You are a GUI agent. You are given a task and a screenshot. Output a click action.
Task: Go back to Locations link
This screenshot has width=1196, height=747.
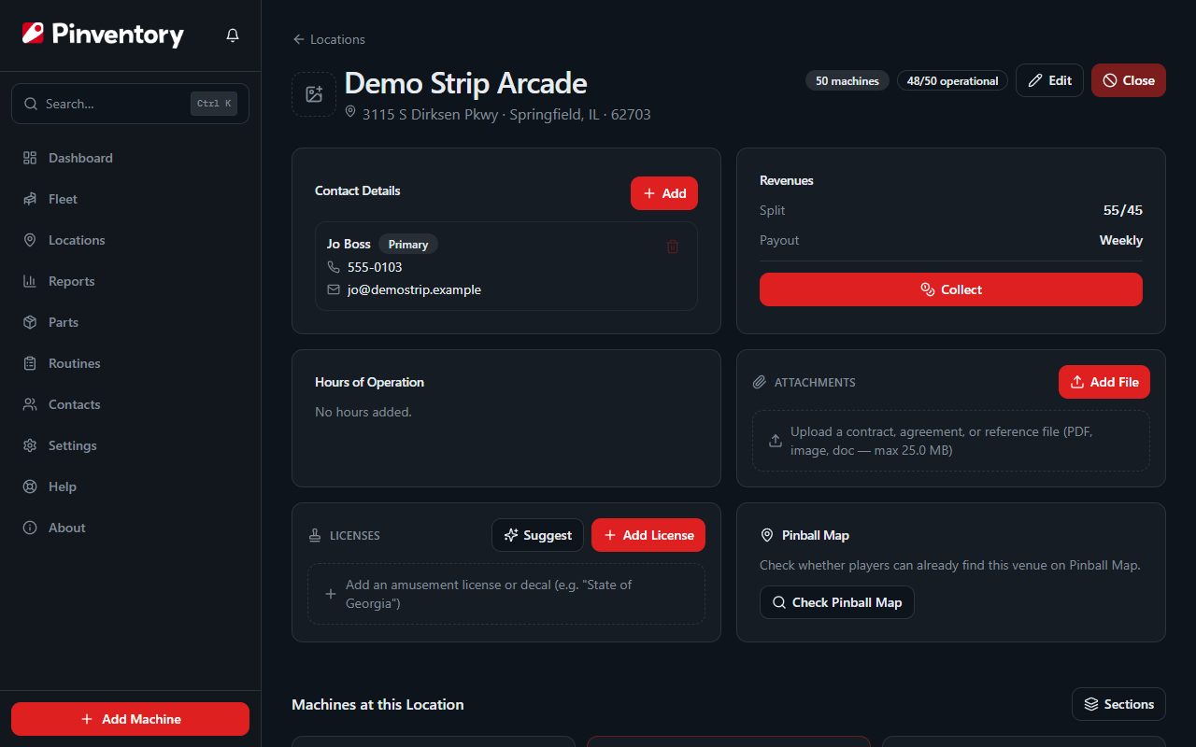click(329, 39)
